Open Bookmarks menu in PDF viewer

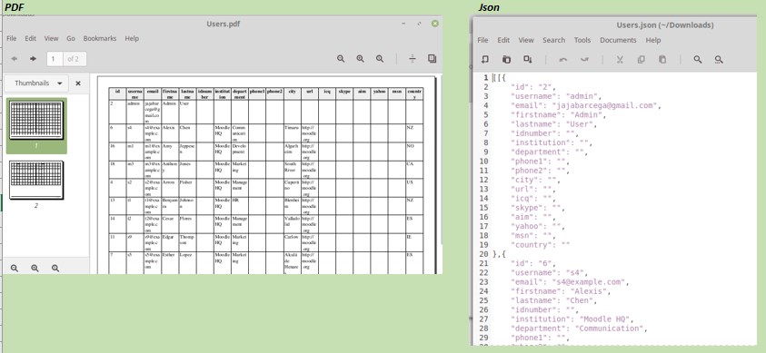(100, 38)
